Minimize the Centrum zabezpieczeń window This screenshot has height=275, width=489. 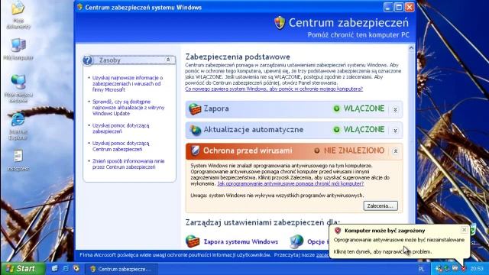click(x=387, y=7)
